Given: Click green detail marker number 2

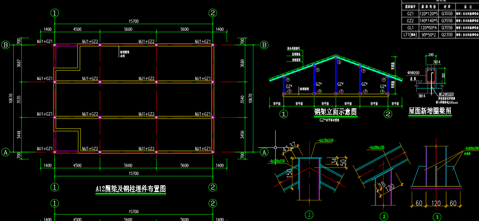Looking at the screenshot, I should (x=384, y=216).
